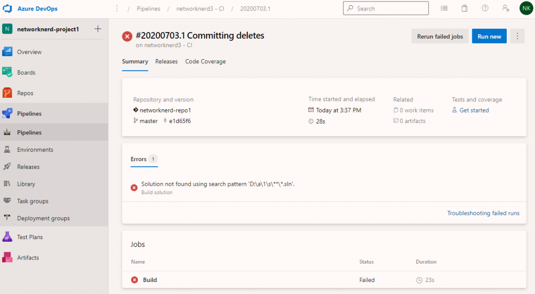
Task: Open the Overview sidebar icon
Action: tap(7, 52)
